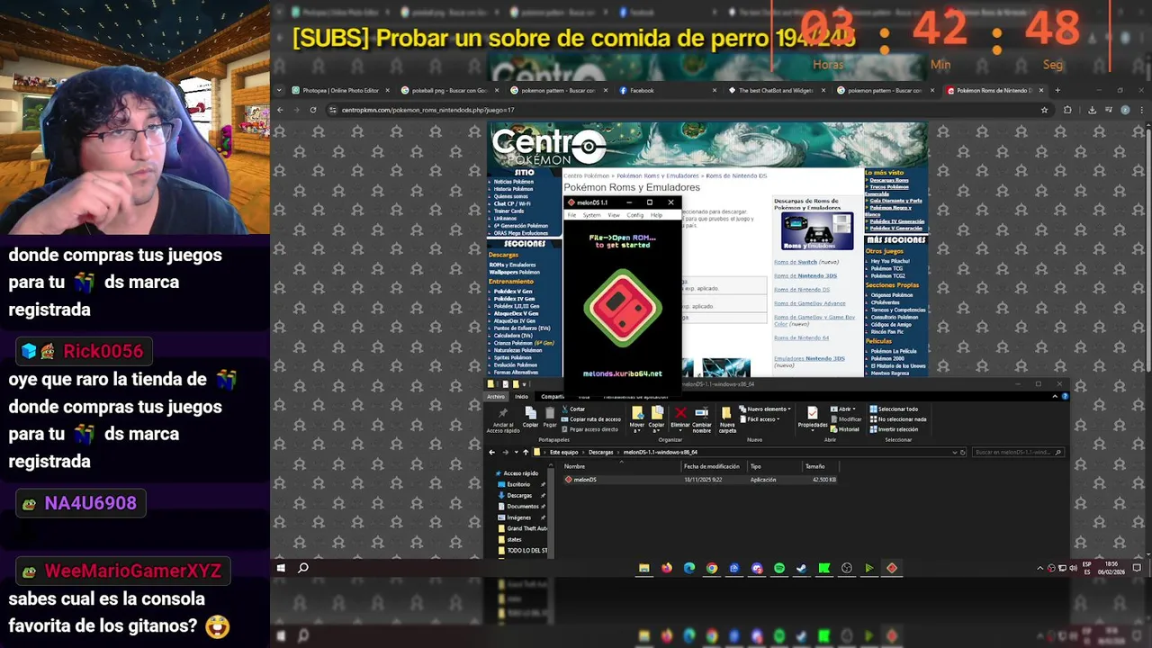Open Roms de Nintendo 64 link
The width and height of the screenshot is (1152, 648).
tap(801, 337)
